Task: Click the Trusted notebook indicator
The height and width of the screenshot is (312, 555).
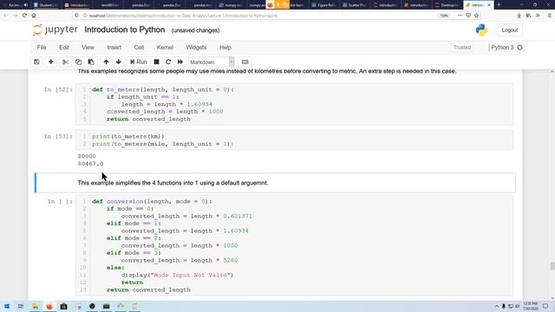Action: (462, 48)
